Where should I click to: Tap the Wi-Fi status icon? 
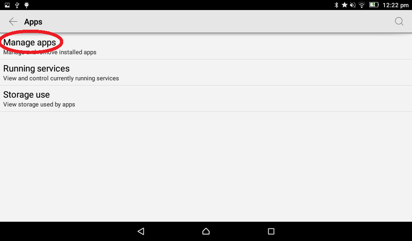point(362,5)
